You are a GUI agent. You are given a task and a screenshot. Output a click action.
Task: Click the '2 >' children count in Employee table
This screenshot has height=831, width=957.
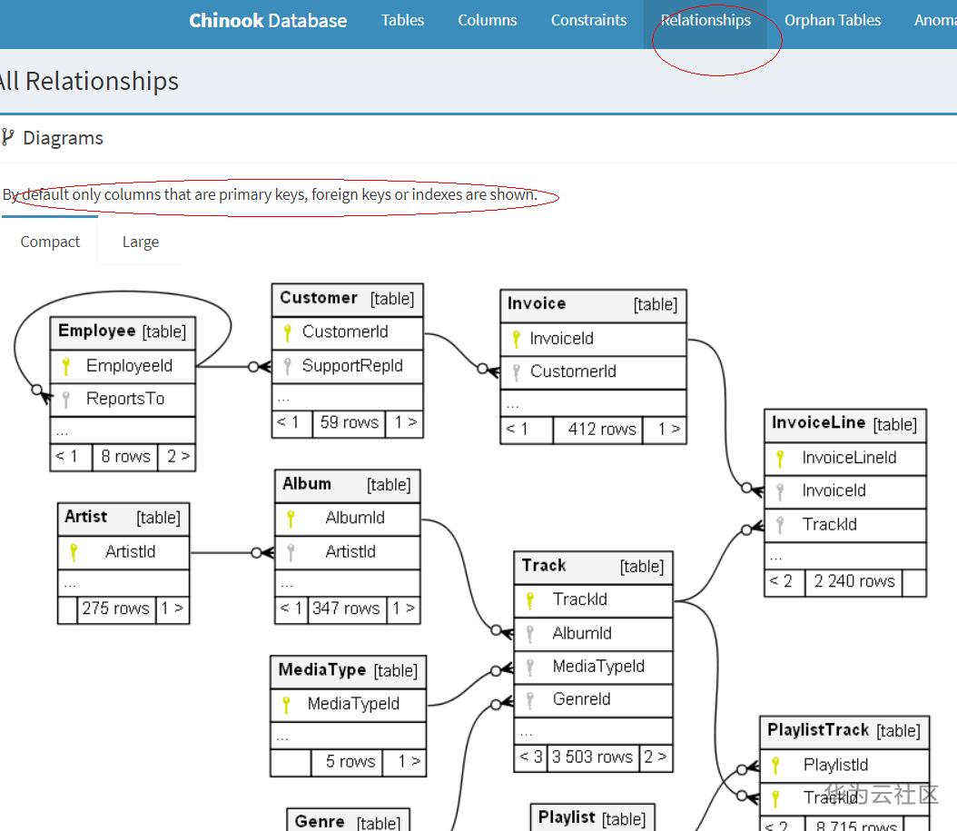177,457
